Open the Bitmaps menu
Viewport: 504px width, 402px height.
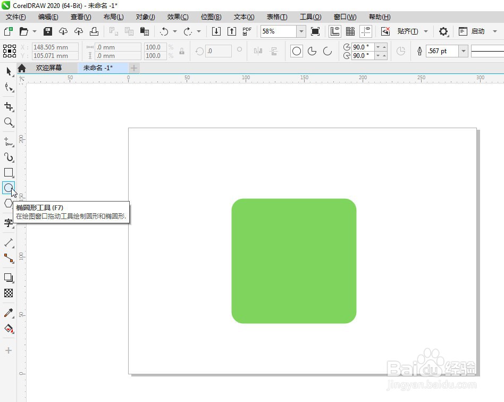211,16
